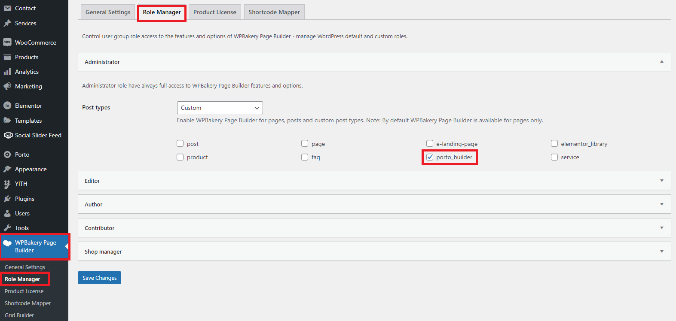The image size is (676, 321).
Task: Expand the Author role section
Action: point(374,204)
